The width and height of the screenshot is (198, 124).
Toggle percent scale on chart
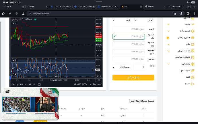91,84
